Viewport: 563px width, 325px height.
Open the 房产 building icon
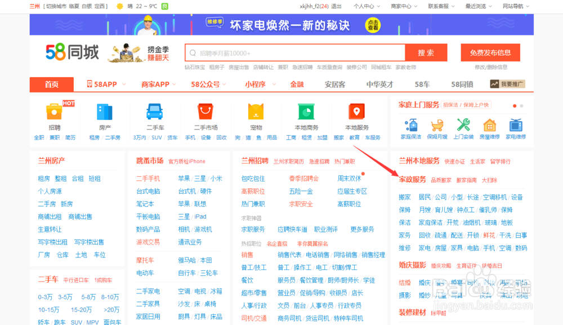pos(105,112)
